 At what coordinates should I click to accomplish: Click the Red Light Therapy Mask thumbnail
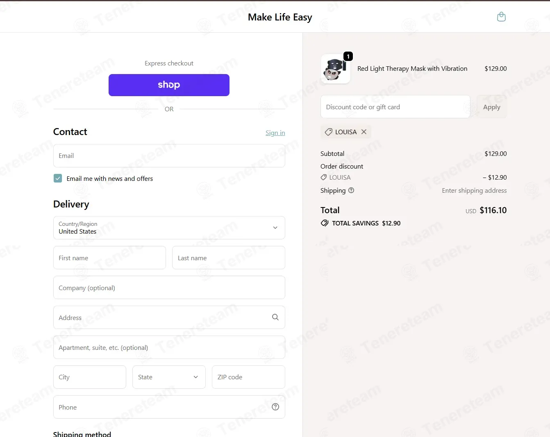(x=335, y=69)
